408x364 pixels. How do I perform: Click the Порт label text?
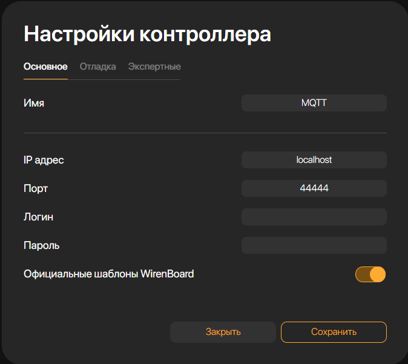click(36, 188)
